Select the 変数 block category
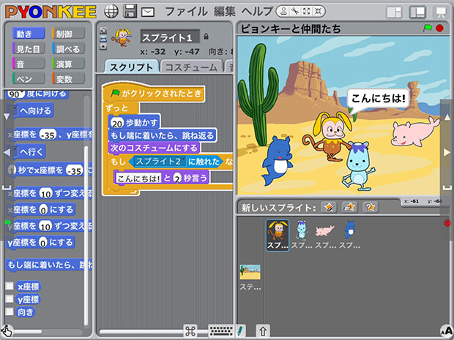Image resolution: width=454 pixels, height=340 pixels. coord(69,79)
